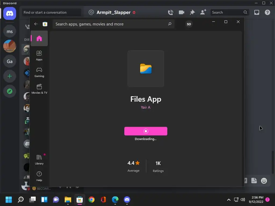The height and width of the screenshot is (206, 275).
Task: Open notification center badge 7
Action: coord(267,200)
